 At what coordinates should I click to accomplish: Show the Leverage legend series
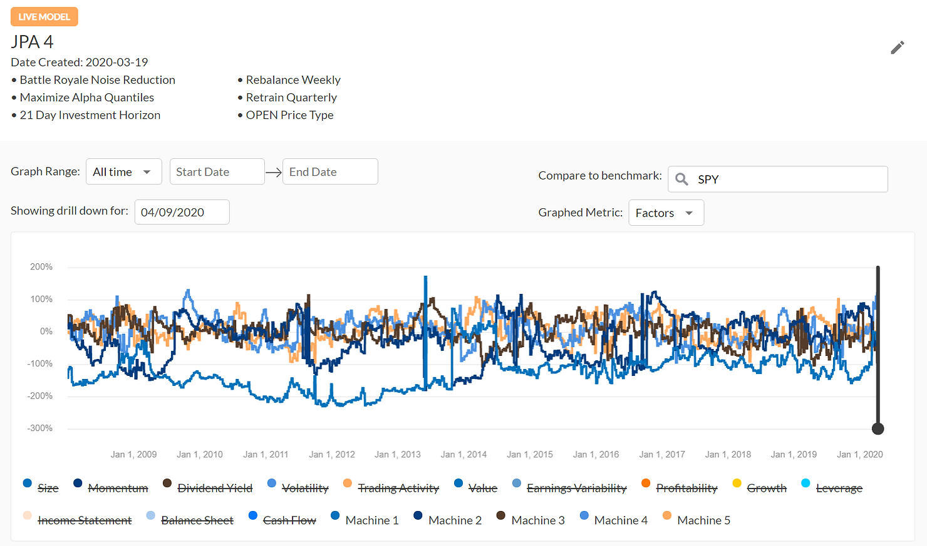(832, 487)
